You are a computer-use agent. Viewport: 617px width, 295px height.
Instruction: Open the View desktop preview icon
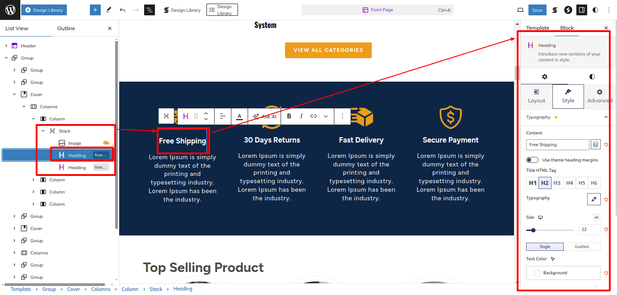point(520,10)
